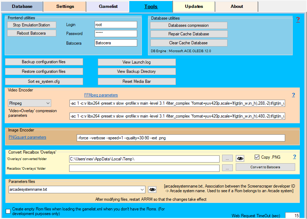Click the Login input field containing root
Viewport: 307px width, 219px height.
tap(116, 25)
